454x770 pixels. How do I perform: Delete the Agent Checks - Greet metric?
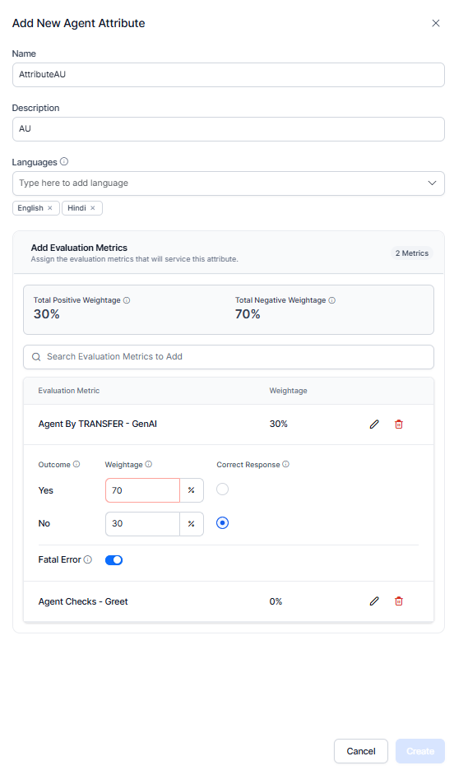(x=399, y=601)
